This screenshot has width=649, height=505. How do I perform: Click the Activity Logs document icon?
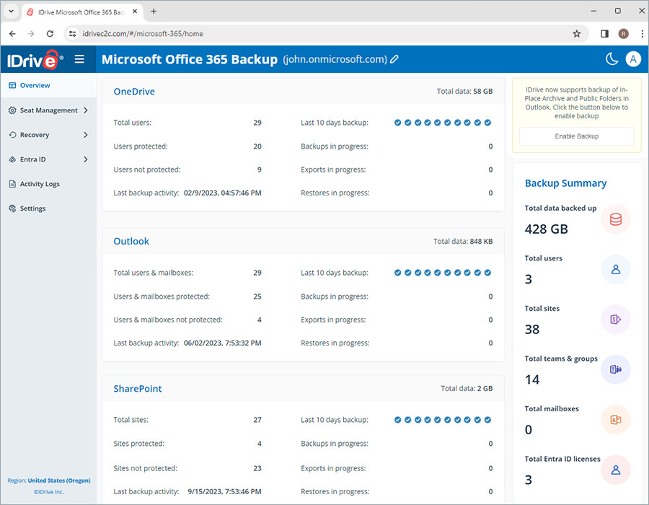pos(12,184)
